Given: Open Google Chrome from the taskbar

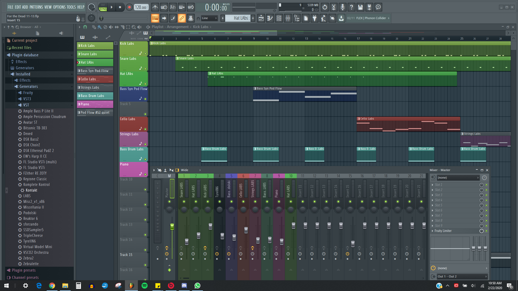Looking at the screenshot, I should tap(52, 286).
